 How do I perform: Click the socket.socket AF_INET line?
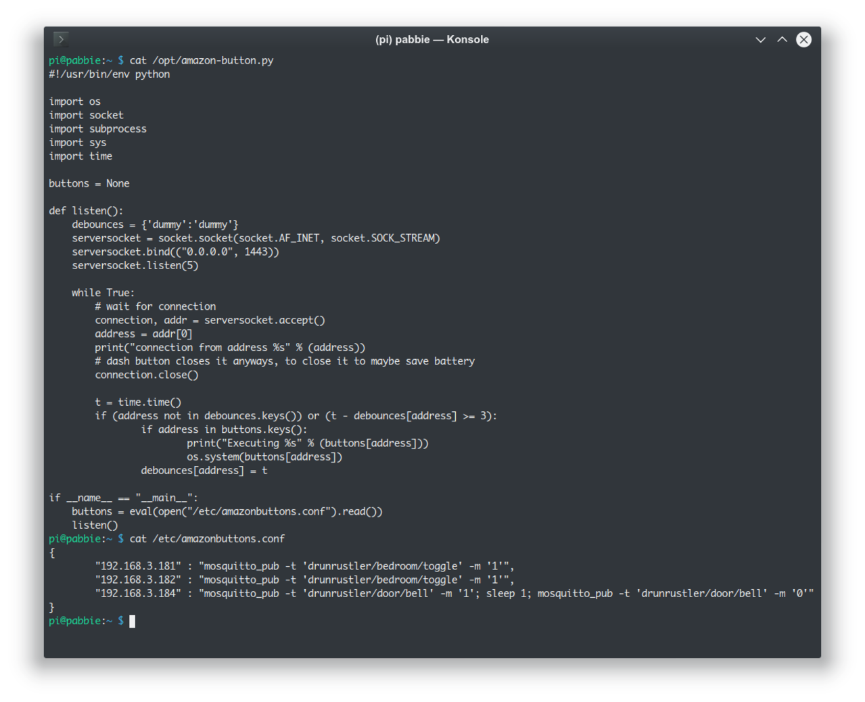pyautogui.click(x=256, y=238)
